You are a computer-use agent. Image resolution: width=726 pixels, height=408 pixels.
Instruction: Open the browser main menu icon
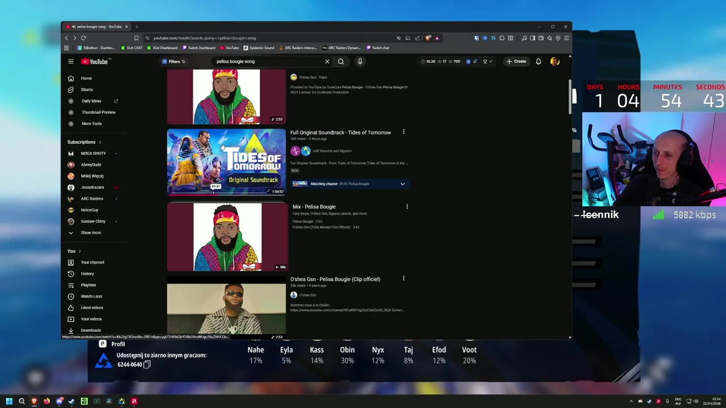pos(566,38)
